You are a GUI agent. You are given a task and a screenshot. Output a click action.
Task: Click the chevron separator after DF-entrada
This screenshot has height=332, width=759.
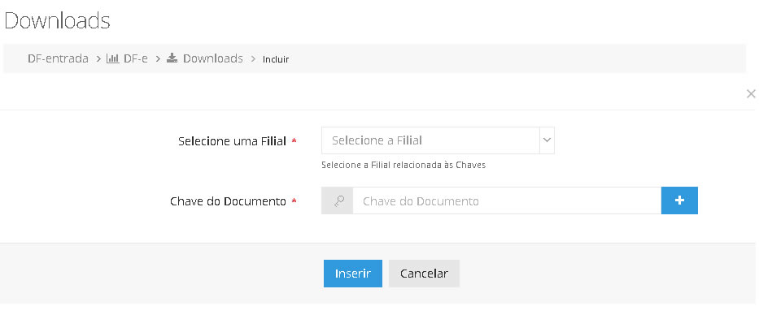pyautogui.click(x=98, y=58)
